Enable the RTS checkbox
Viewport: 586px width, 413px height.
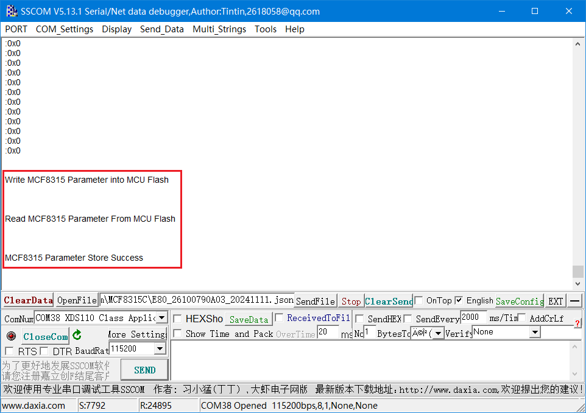point(10,352)
